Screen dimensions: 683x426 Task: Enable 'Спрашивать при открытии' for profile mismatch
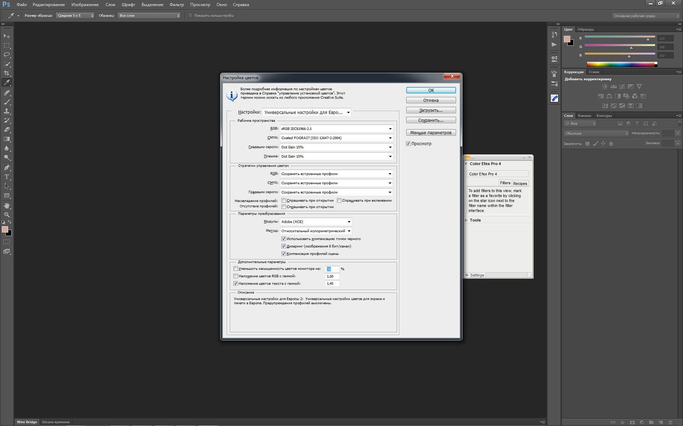click(284, 201)
